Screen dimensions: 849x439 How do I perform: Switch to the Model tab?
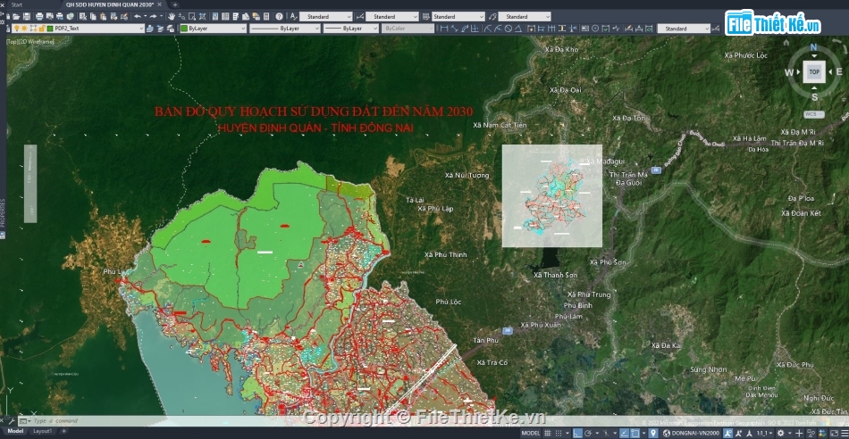click(15, 432)
